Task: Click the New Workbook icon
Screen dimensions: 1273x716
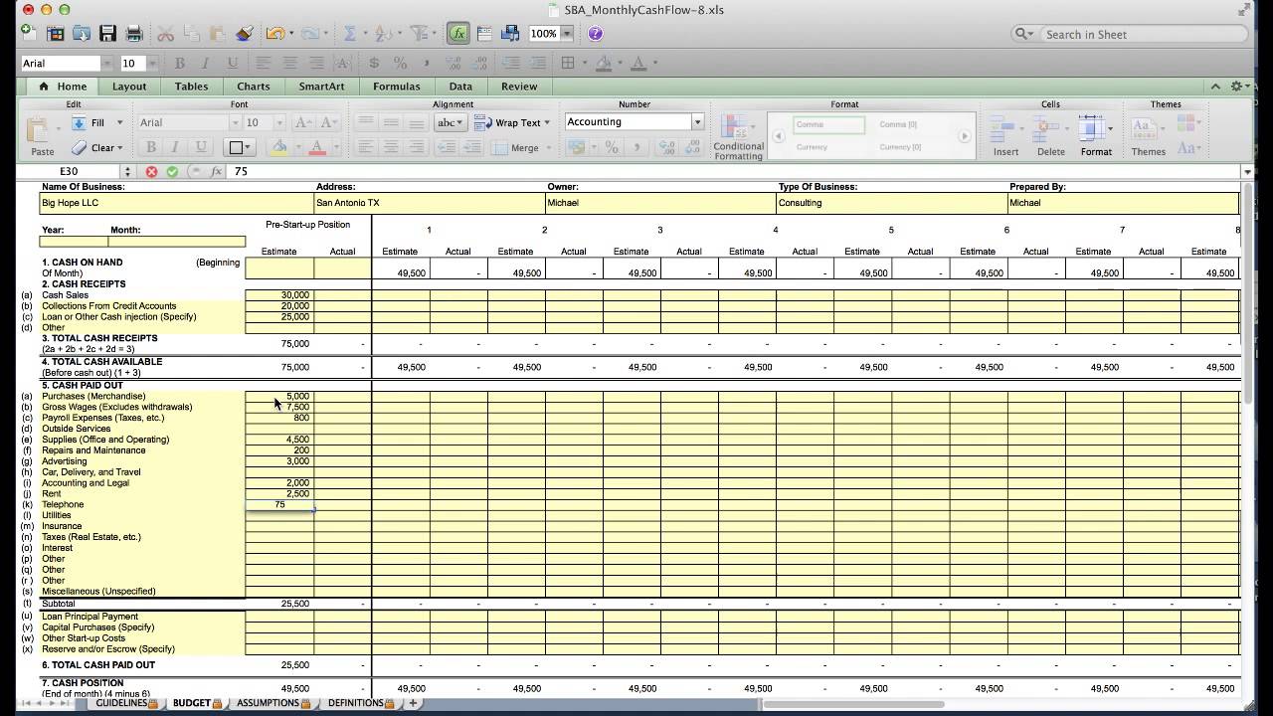Action: click(28, 33)
